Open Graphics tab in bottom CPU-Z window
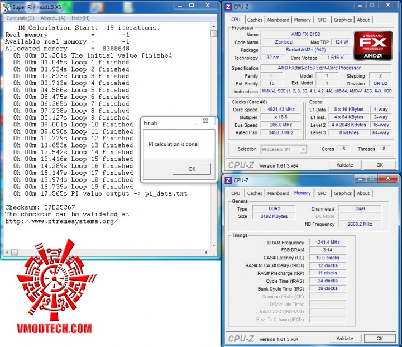Image resolution: width=402 pixels, height=347 pixels. click(342, 193)
